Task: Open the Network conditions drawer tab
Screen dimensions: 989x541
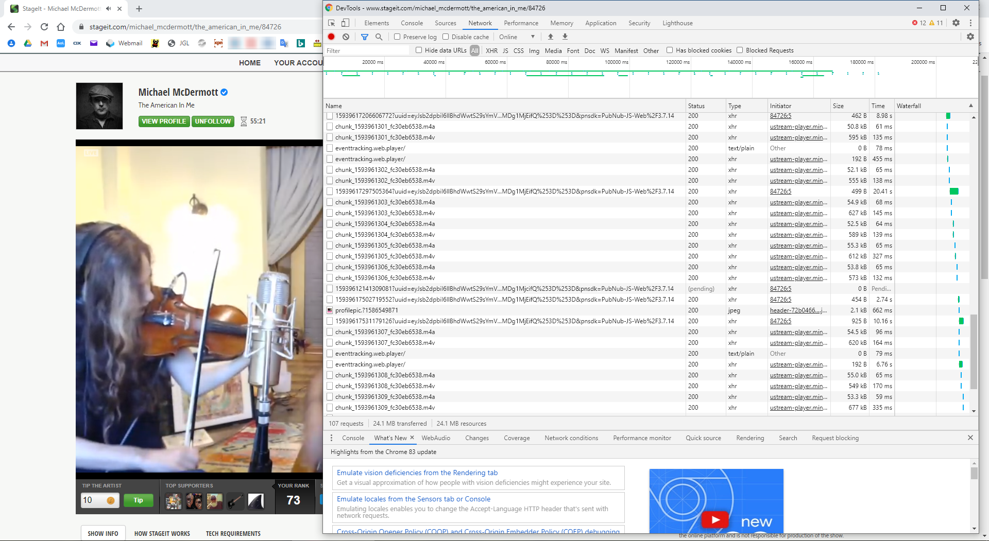Action: pos(571,438)
